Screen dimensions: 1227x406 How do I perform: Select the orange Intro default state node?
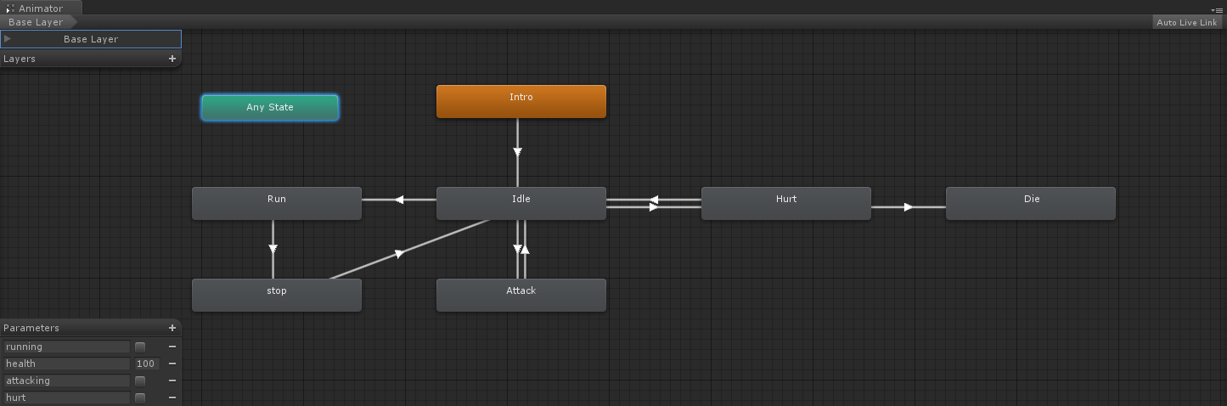pos(521,101)
